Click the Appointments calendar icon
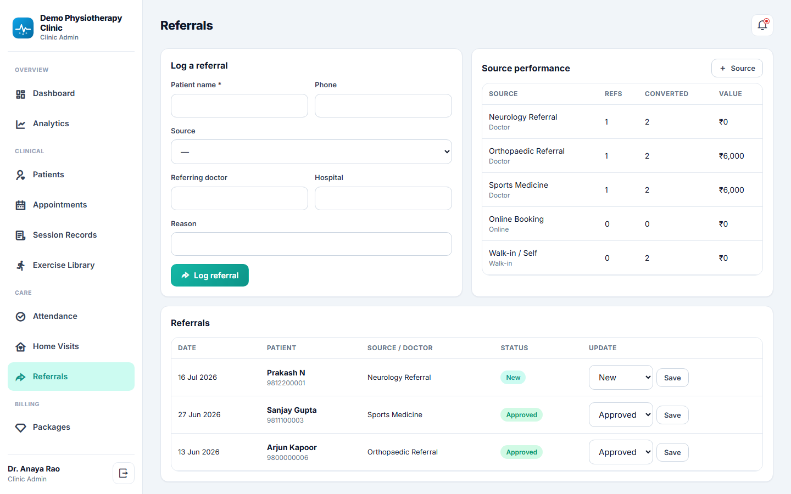The width and height of the screenshot is (791, 494). point(21,205)
